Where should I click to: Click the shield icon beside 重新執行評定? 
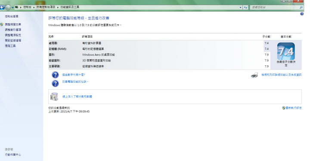pyautogui.click(x=283, y=108)
